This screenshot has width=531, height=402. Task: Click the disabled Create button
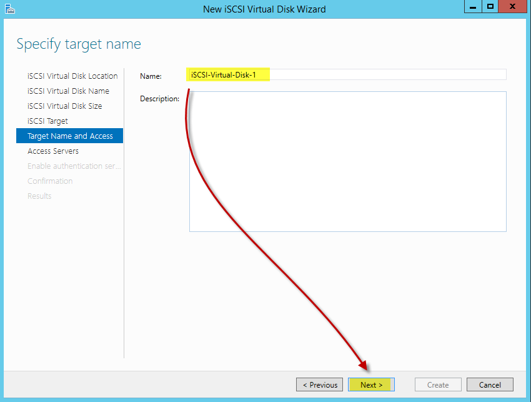[x=438, y=384]
